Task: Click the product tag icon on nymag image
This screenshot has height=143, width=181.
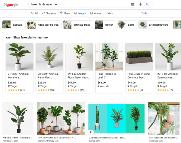Action: pyautogui.click(x=91, y=132)
